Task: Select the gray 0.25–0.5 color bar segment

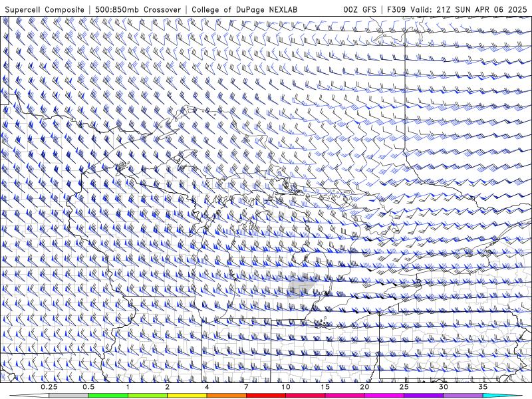Action: point(69,396)
